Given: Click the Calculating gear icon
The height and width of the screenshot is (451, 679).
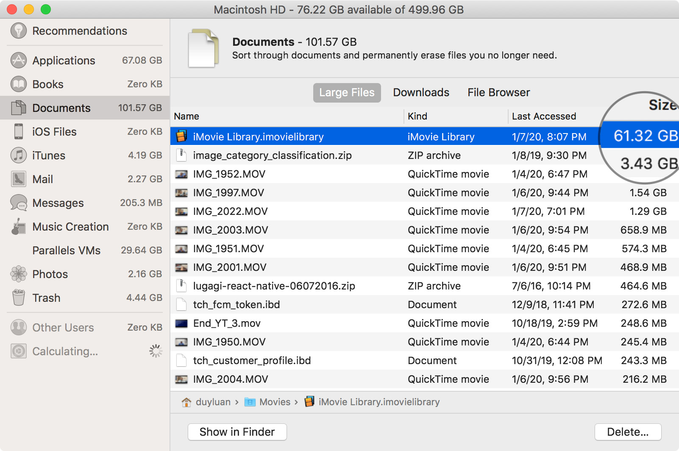Looking at the screenshot, I should pos(19,351).
